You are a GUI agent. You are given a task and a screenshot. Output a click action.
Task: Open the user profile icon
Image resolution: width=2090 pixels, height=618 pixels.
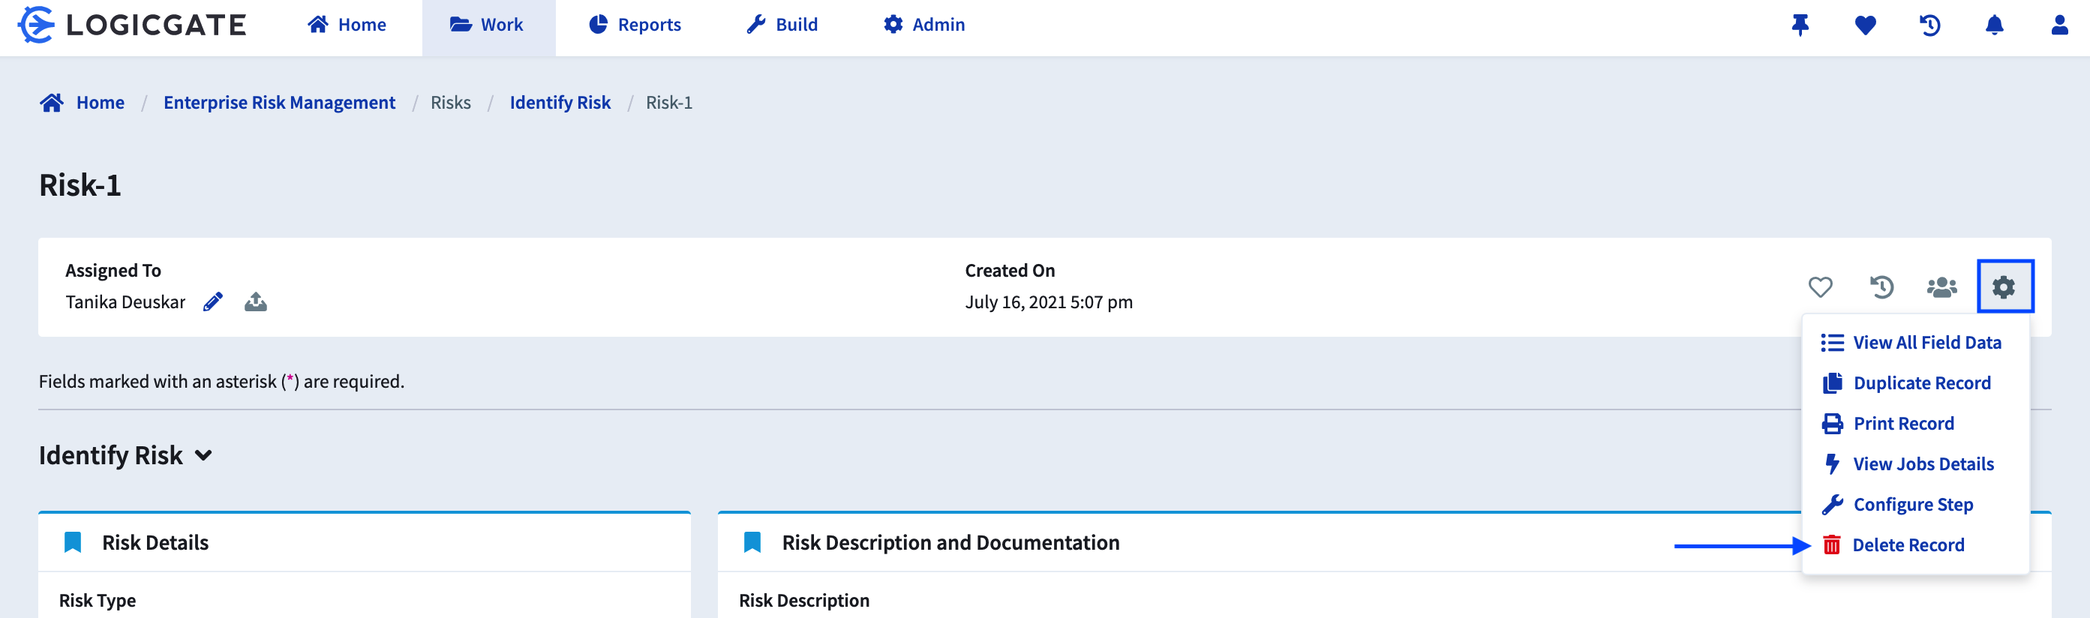[2058, 25]
